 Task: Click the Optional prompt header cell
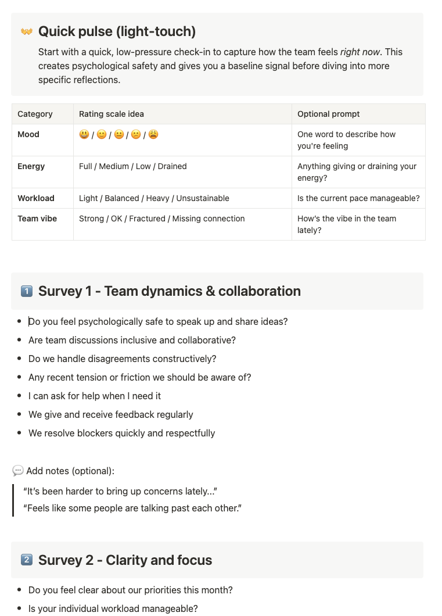(x=358, y=114)
